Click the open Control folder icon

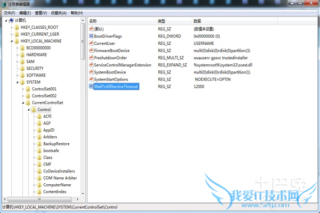click(34, 110)
